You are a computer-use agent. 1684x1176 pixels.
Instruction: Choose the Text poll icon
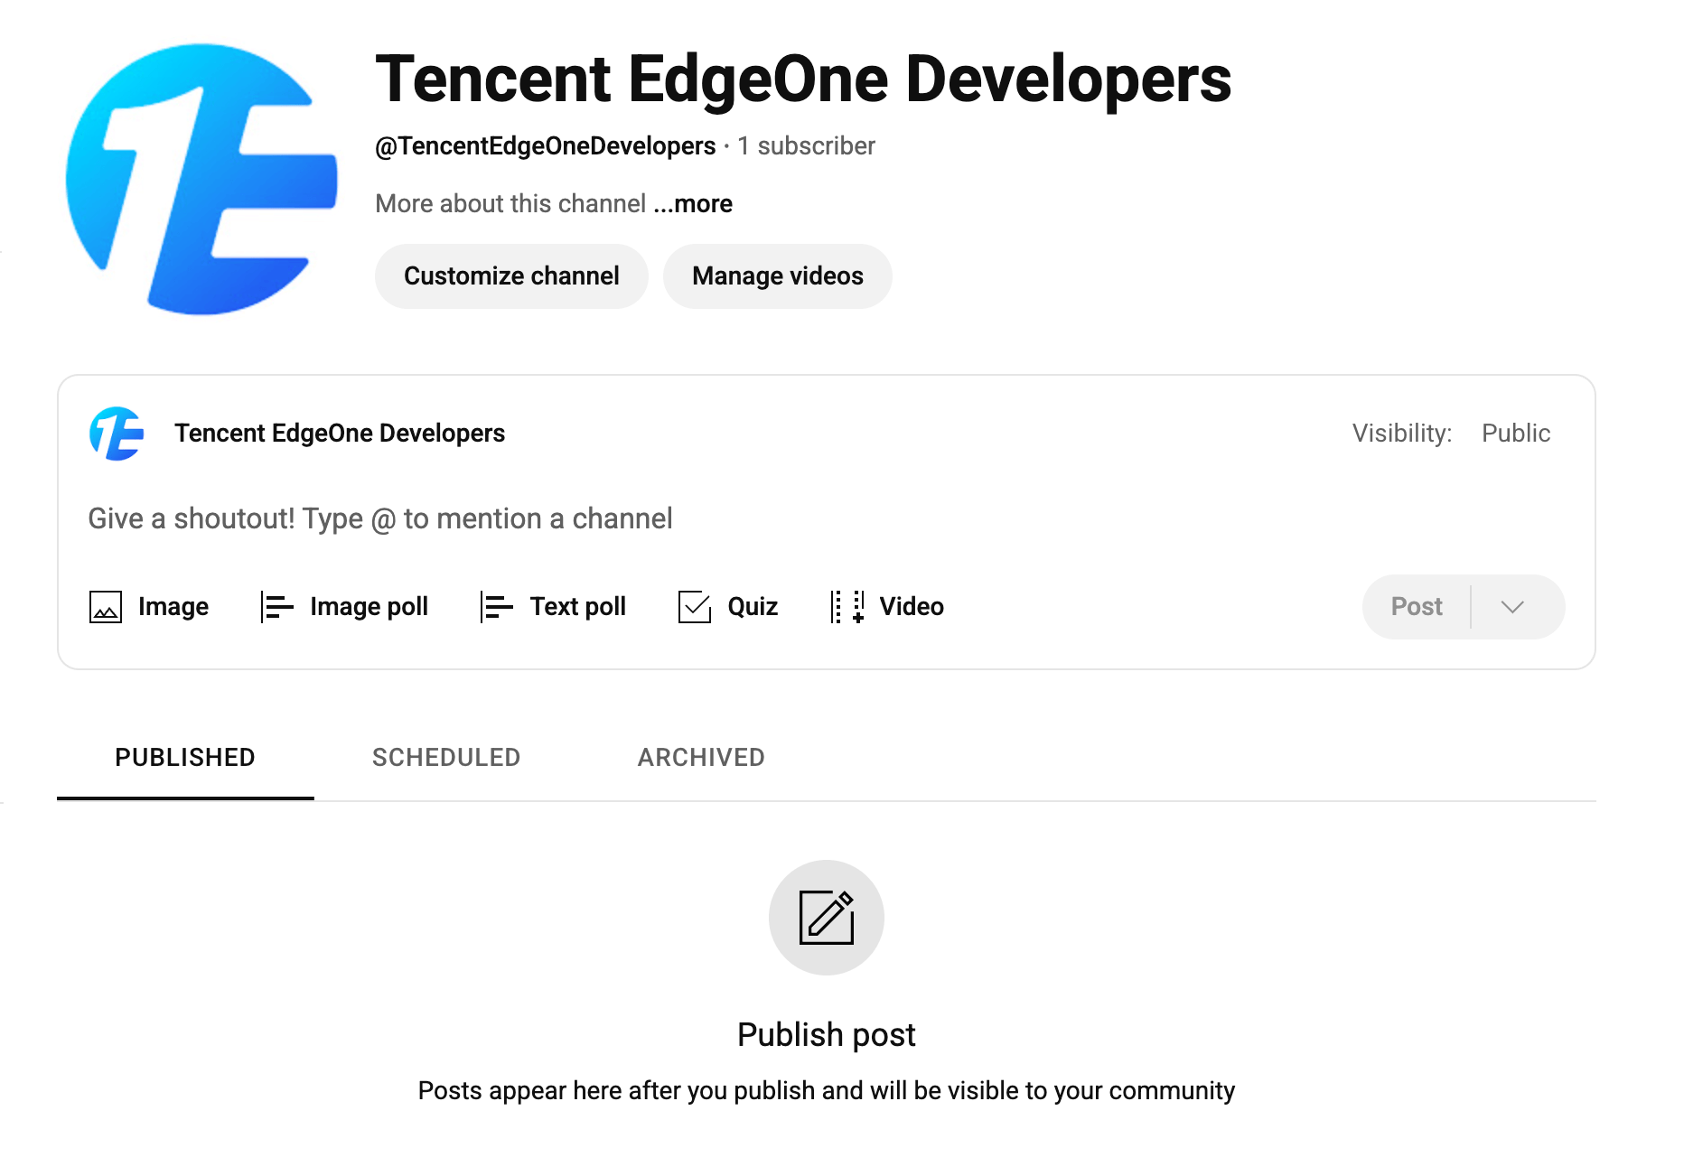click(497, 607)
